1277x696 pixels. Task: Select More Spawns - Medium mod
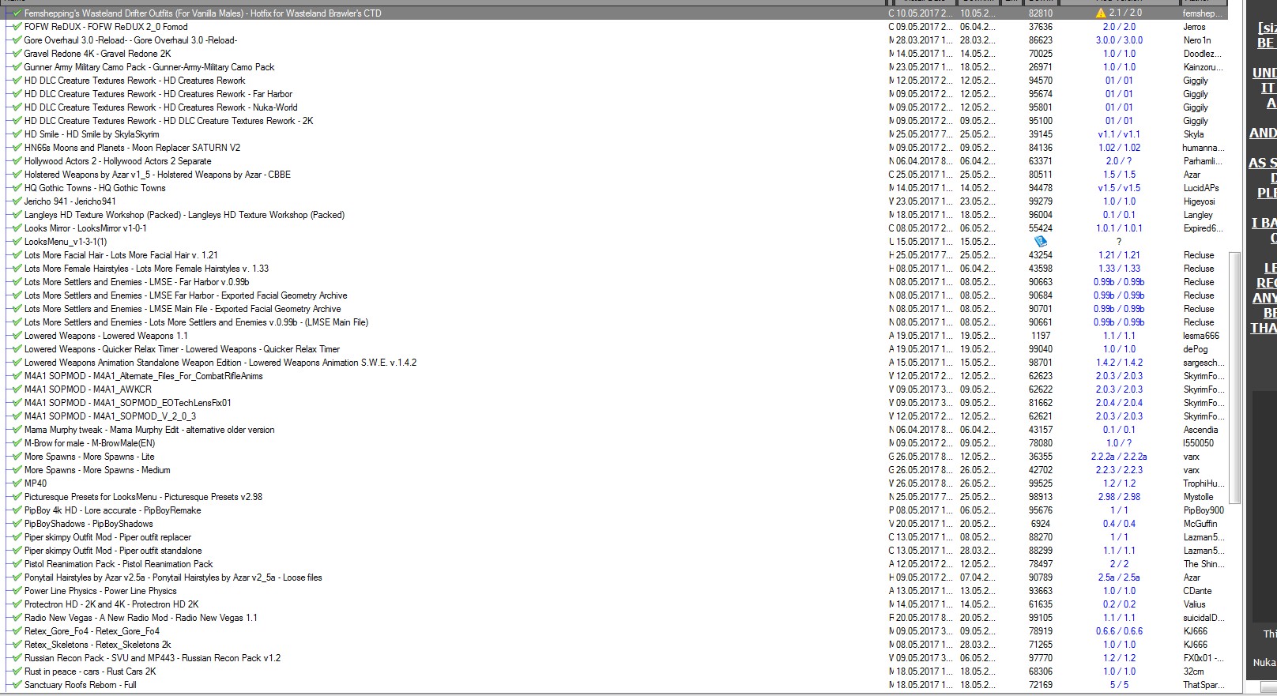pos(97,470)
